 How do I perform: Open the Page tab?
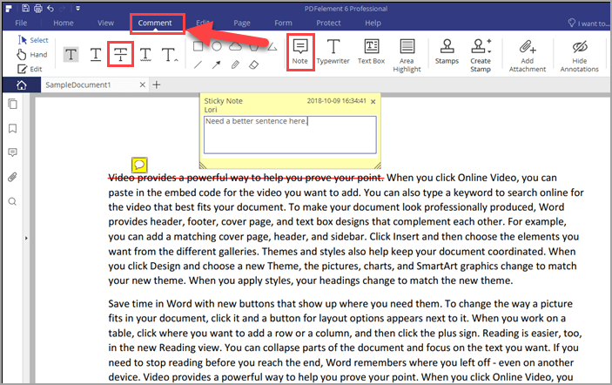click(x=242, y=23)
